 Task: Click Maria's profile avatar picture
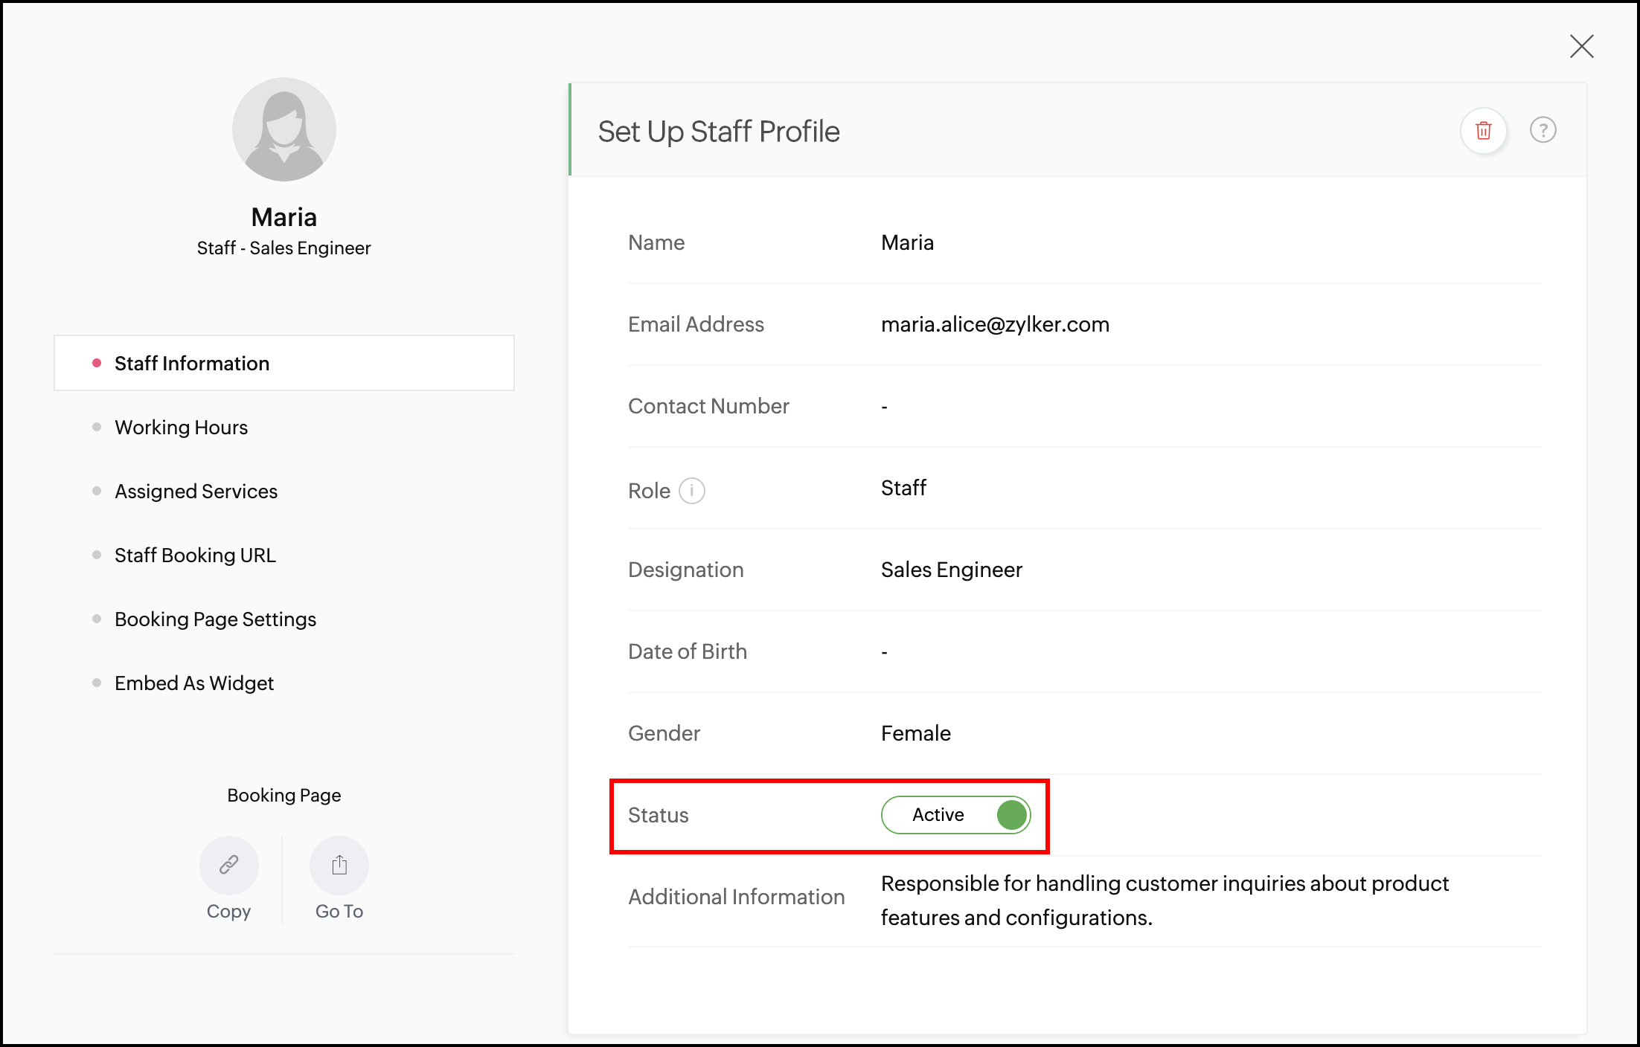coord(284,129)
